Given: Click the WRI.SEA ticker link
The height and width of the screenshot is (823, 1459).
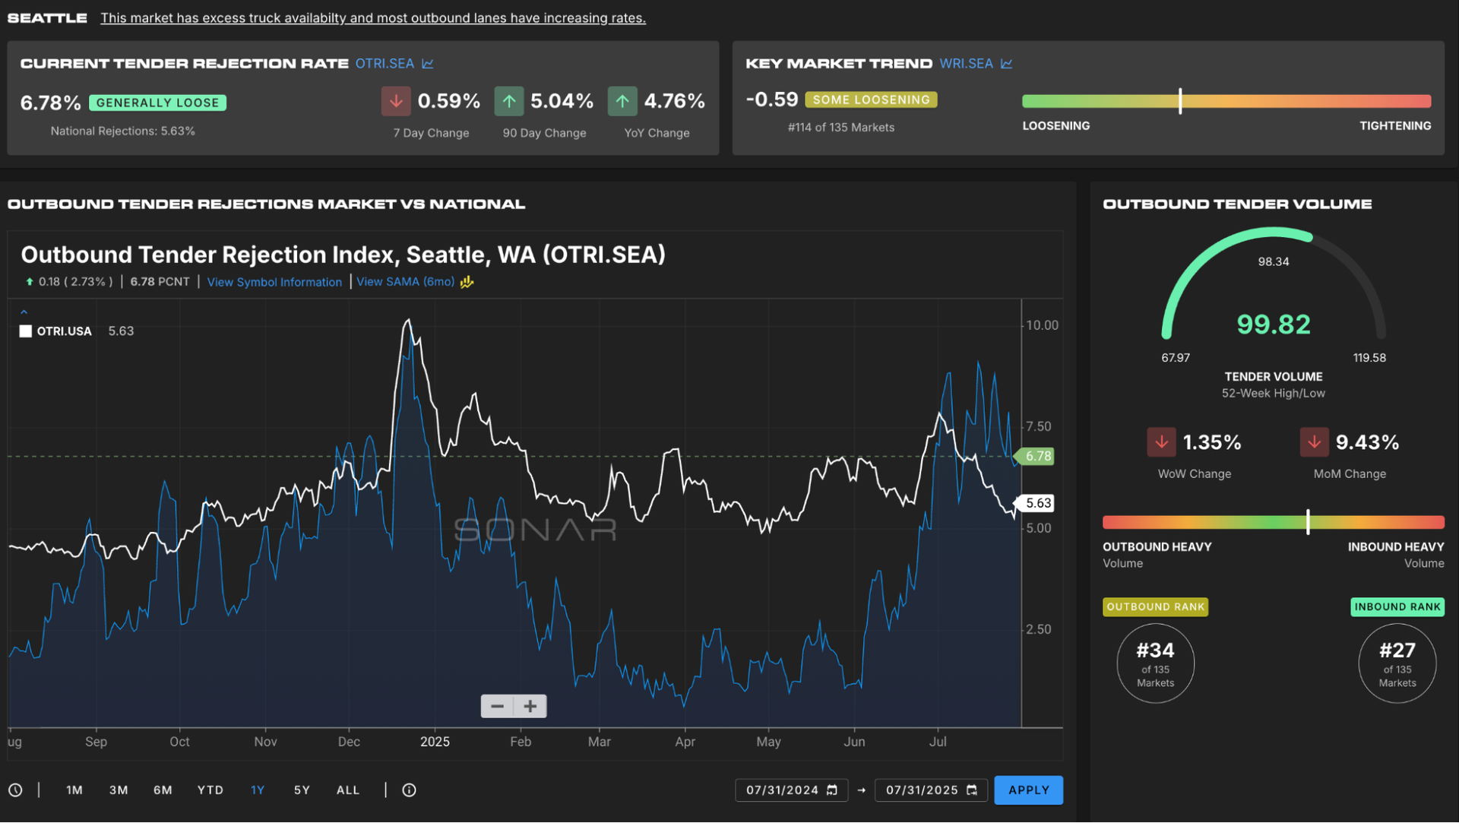Looking at the screenshot, I should click(966, 64).
